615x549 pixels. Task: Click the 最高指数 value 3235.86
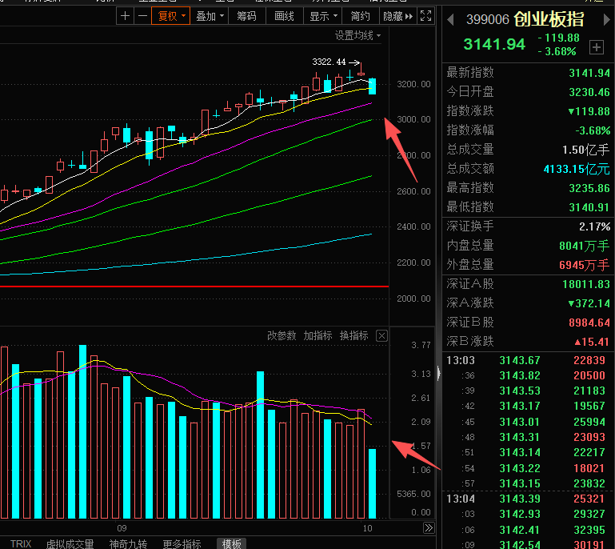click(x=589, y=188)
